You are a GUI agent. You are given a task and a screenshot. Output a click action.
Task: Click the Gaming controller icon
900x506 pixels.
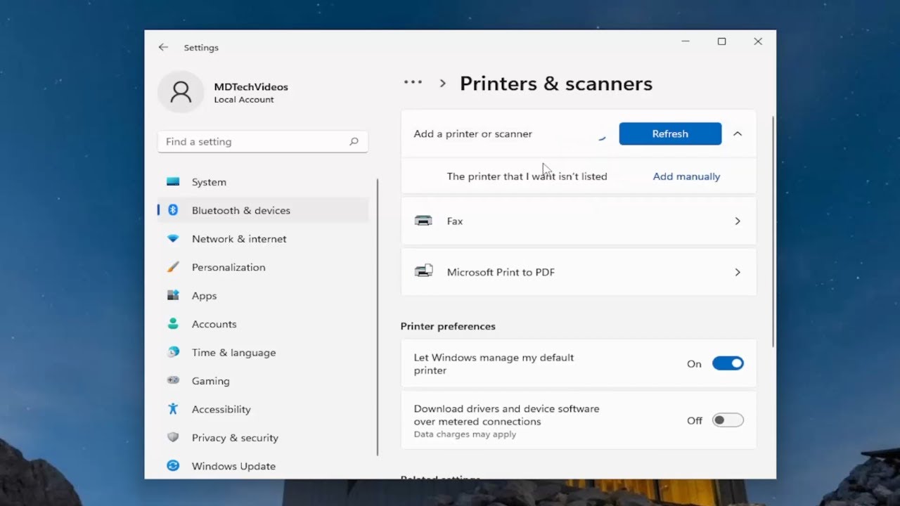tap(173, 380)
